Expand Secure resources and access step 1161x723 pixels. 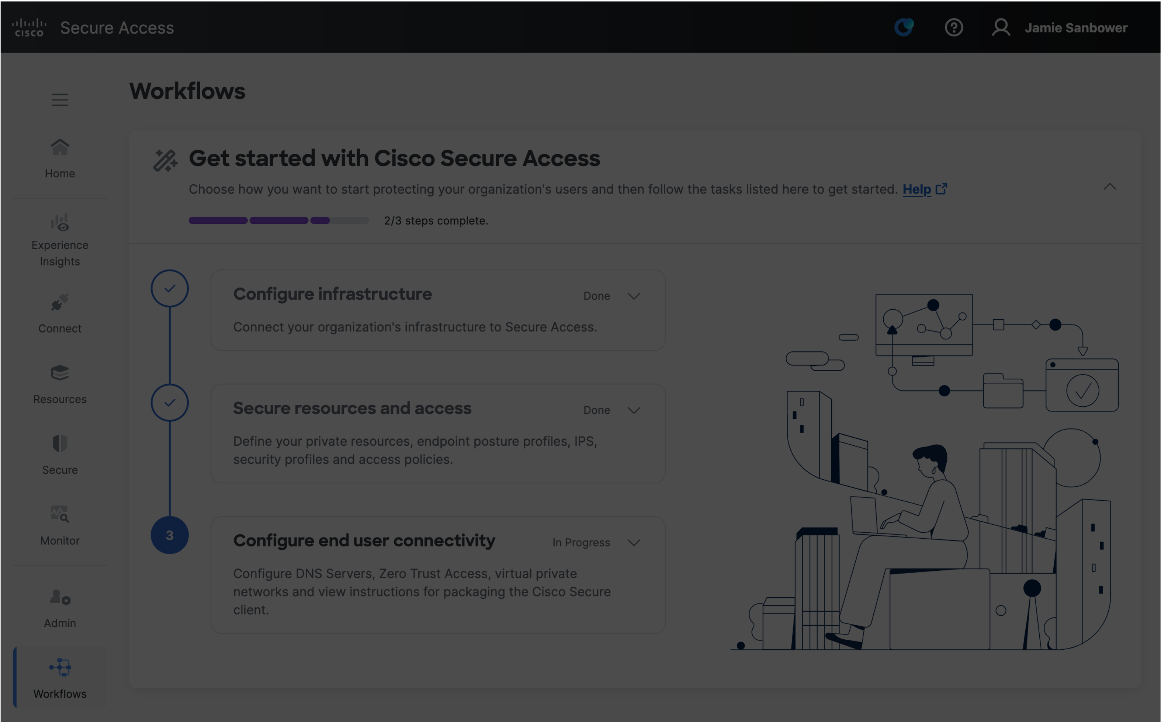coord(634,410)
